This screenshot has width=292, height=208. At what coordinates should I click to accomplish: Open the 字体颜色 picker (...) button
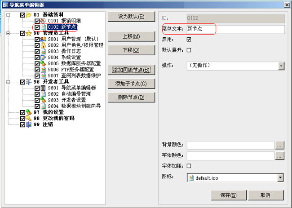pyautogui.click(x=279, y=156)
